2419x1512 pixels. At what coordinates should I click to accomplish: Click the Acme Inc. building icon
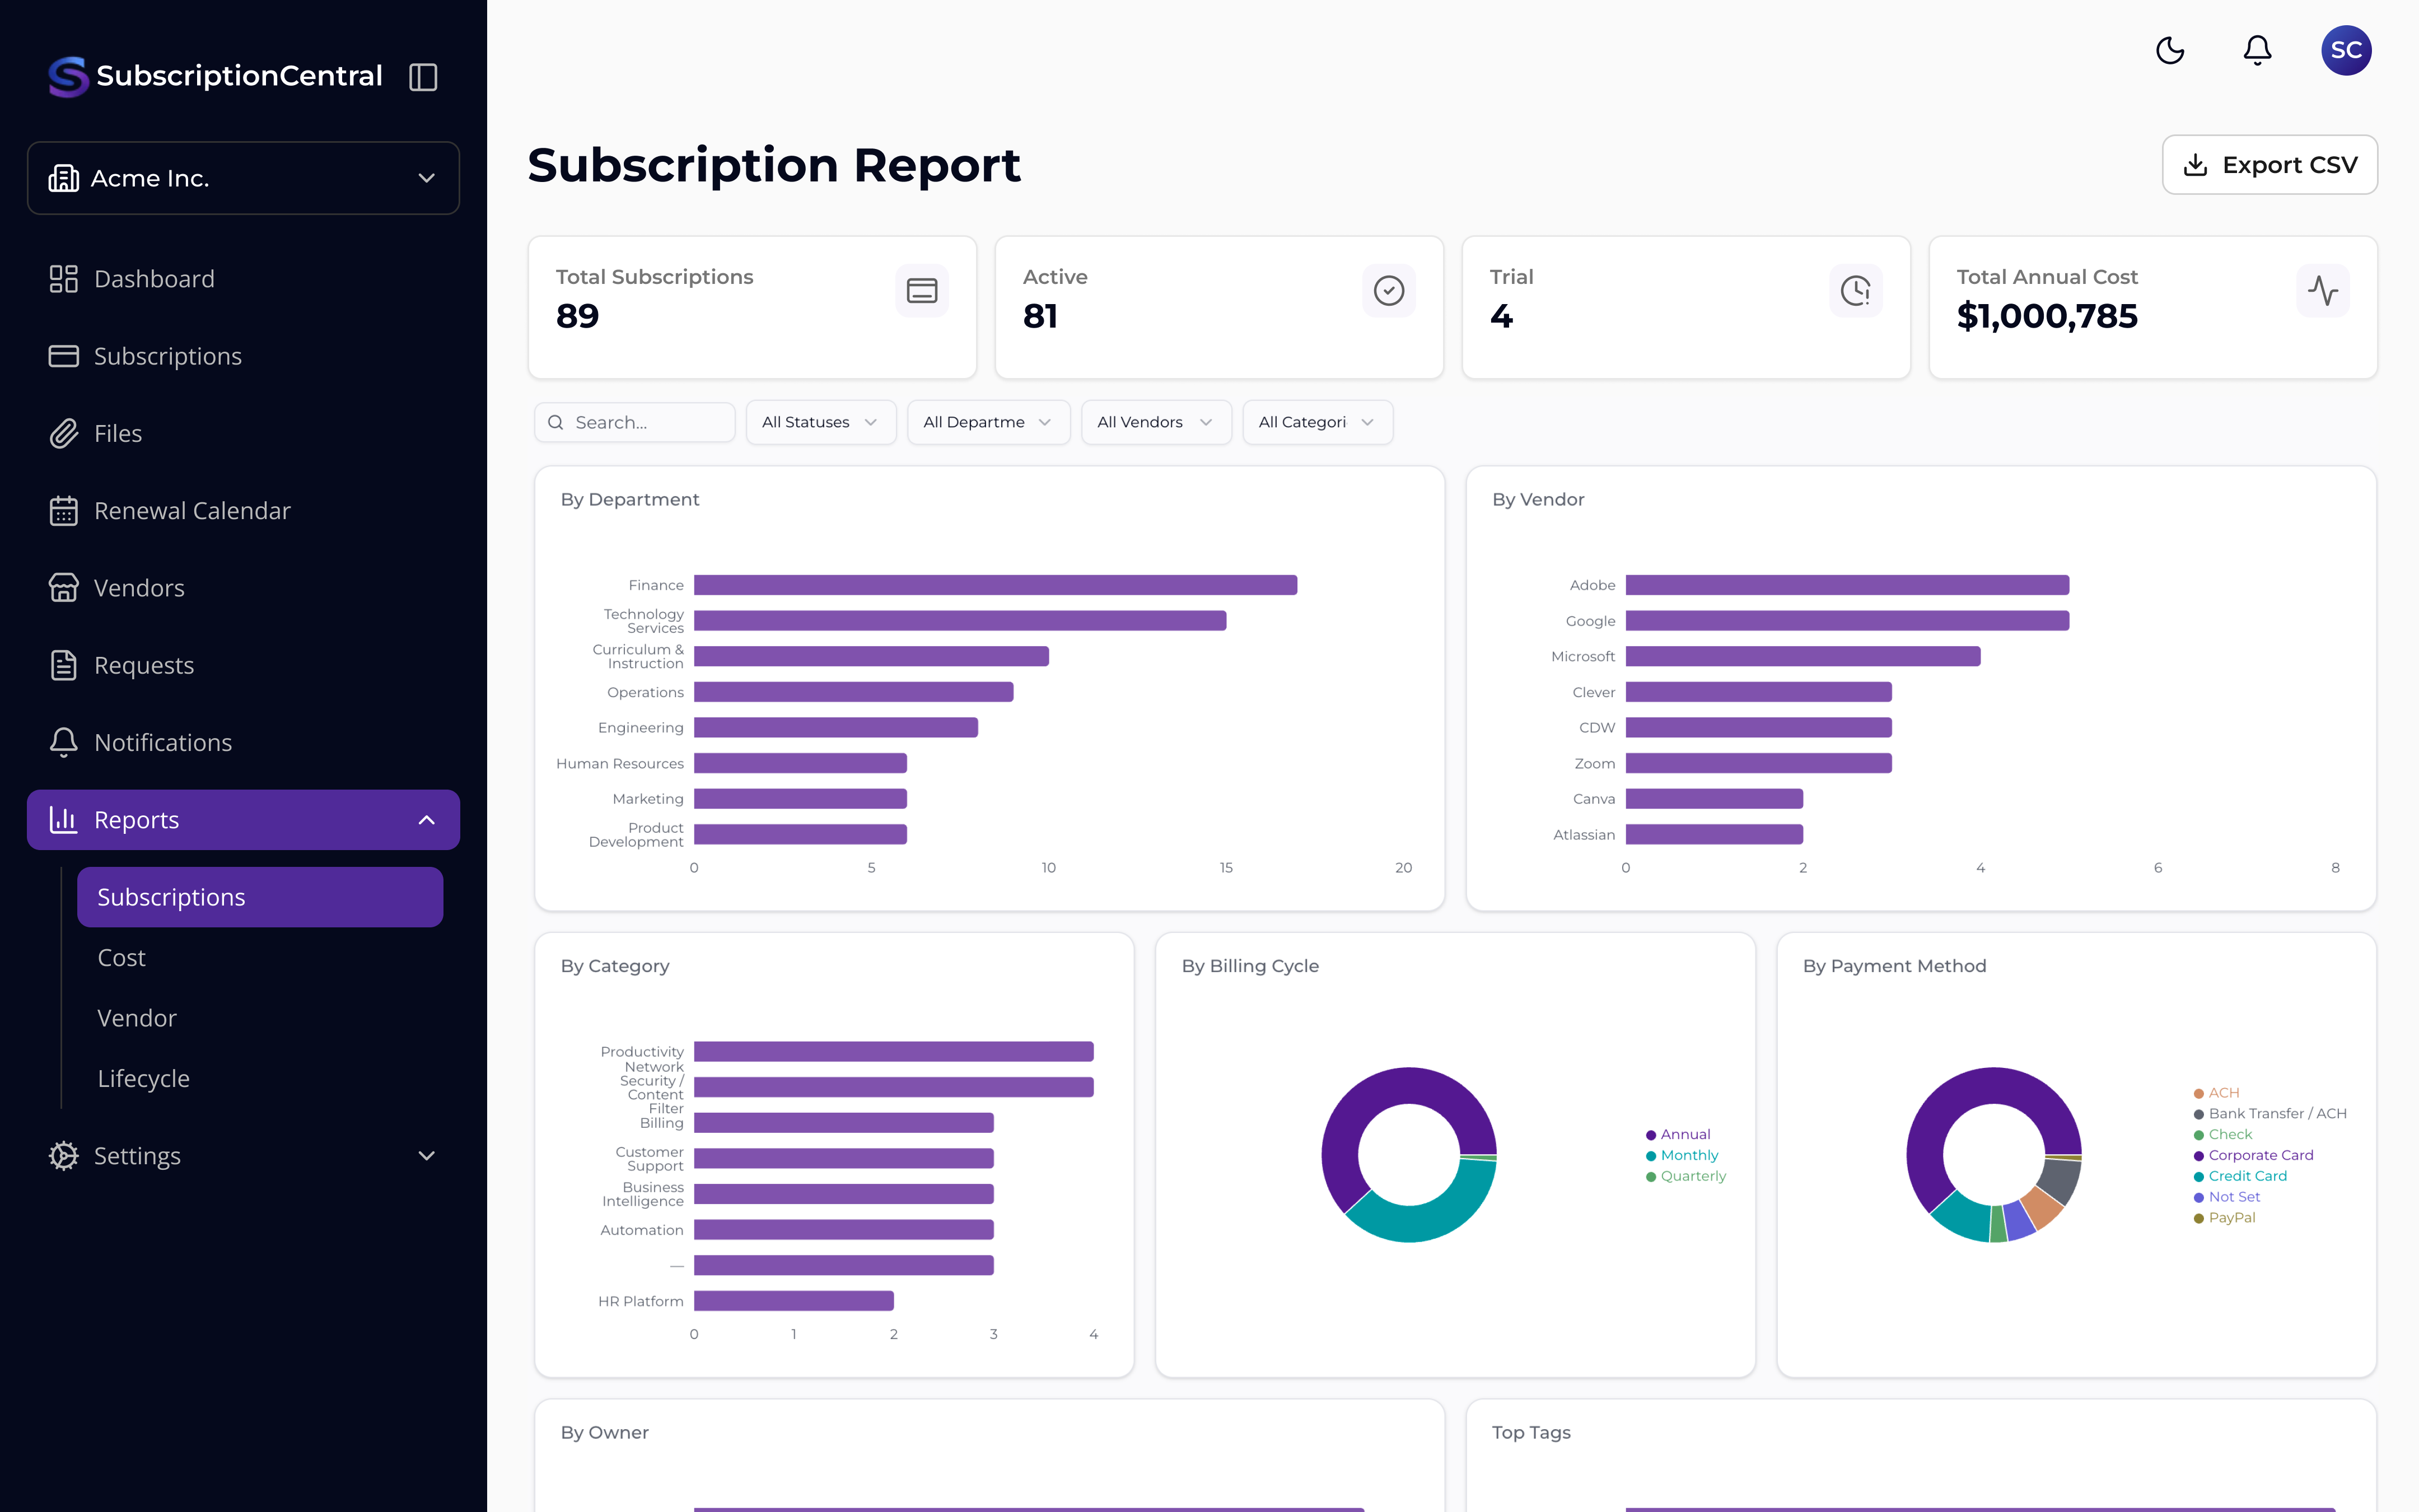(64, 178)
